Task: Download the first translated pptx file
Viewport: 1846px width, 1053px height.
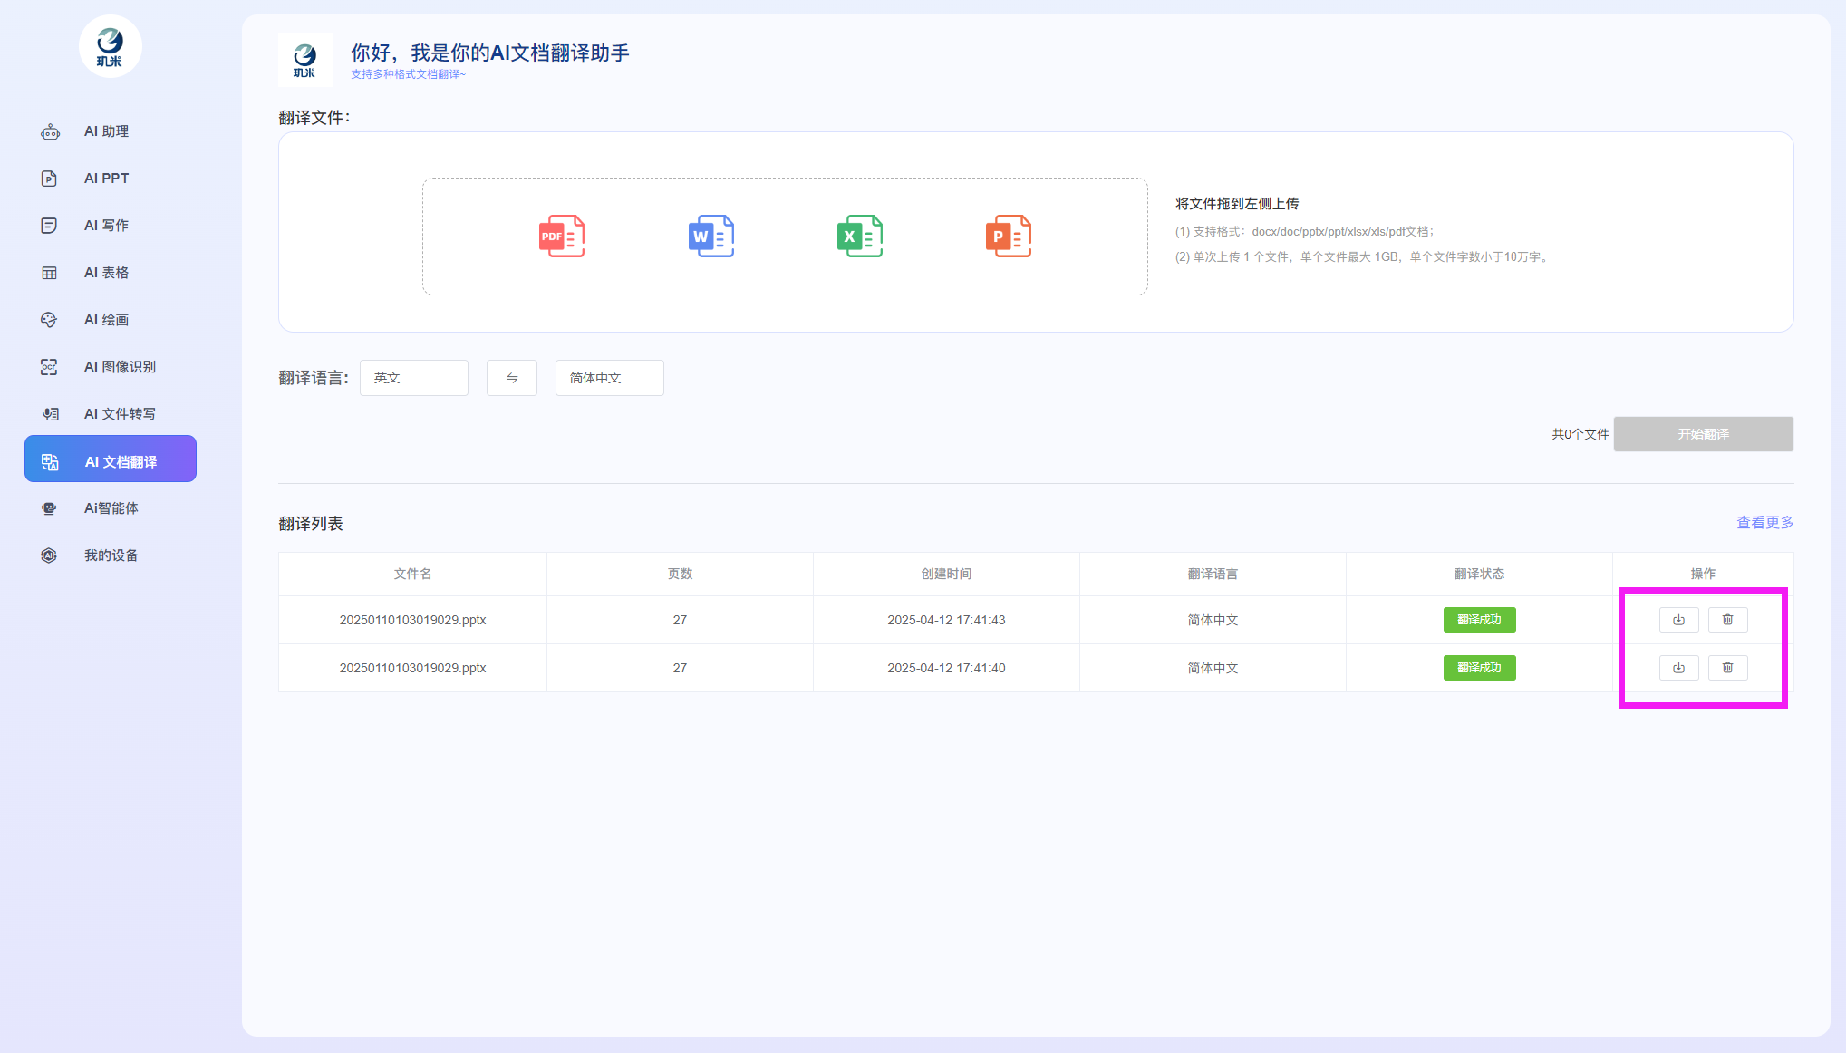Action: click(x=1678, y=620)
